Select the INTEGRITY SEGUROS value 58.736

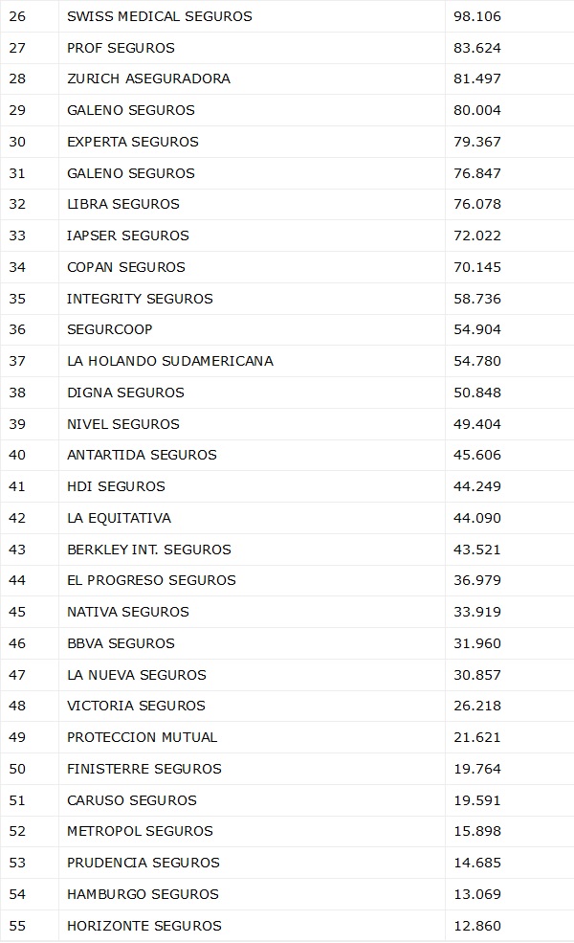tap(477, 299)
